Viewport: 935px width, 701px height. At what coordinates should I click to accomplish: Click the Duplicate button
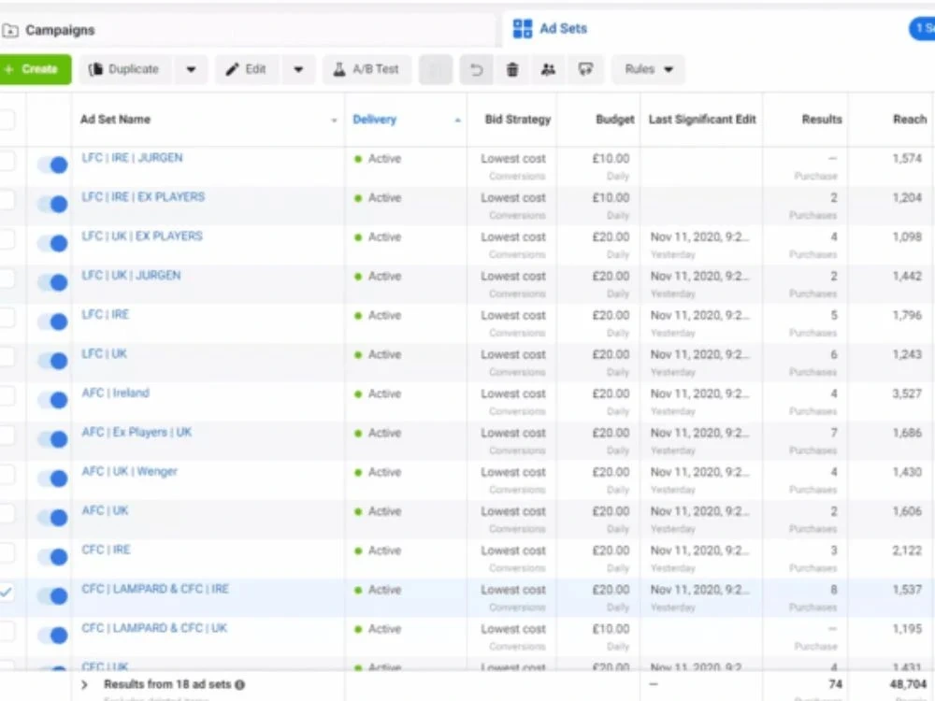[x=125, y=70]
